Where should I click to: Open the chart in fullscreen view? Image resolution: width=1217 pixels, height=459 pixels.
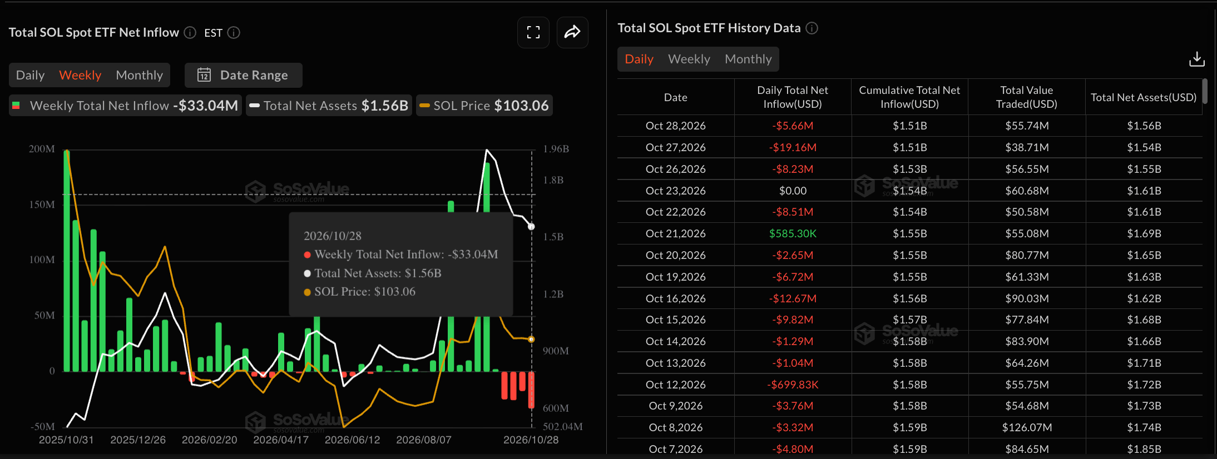(533, 32)
